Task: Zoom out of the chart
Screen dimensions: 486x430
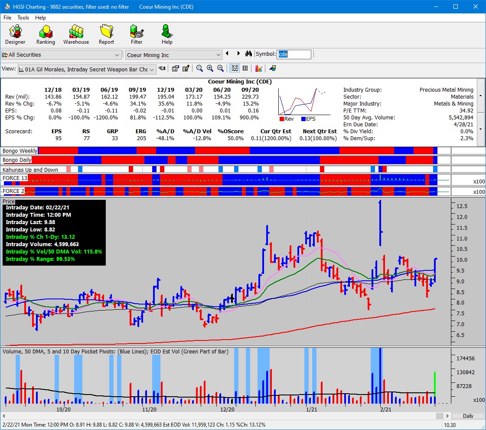Action: pos(220,69)
